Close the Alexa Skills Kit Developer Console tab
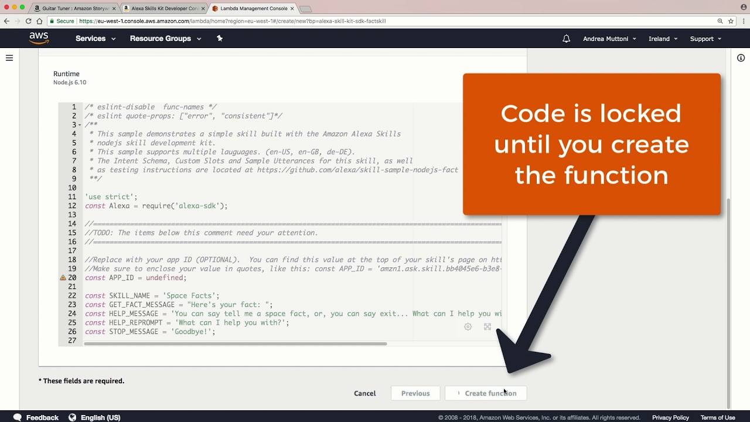This screenshot has width=750, height=422. point(203,9)
